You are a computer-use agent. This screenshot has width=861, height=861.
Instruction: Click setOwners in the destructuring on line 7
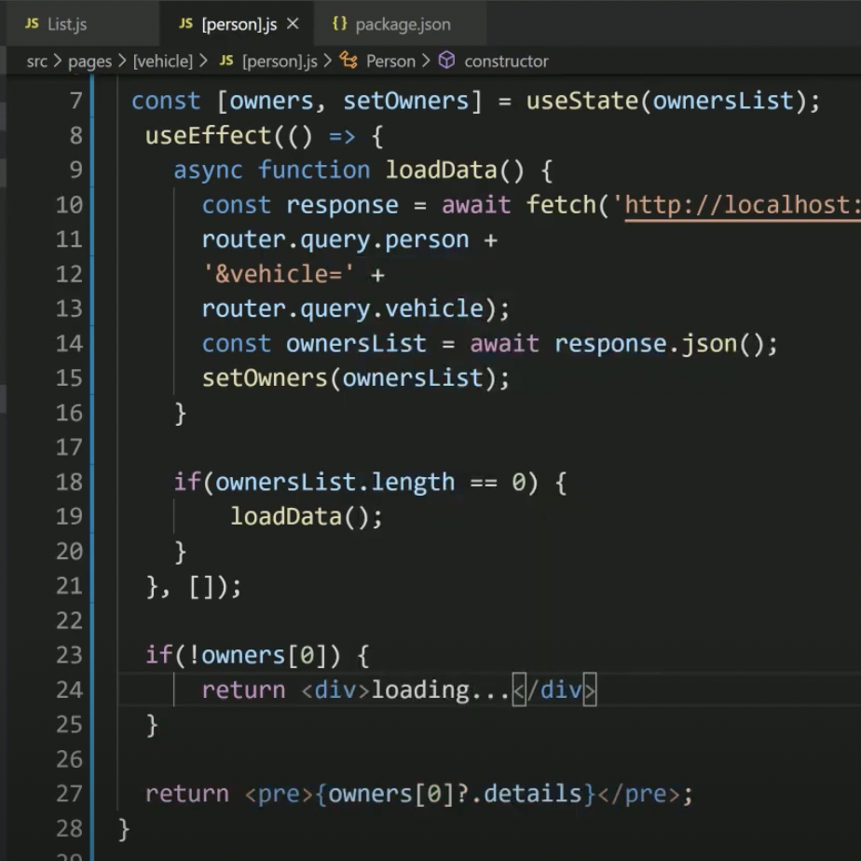pyautogui.click(x=406, y=101)
